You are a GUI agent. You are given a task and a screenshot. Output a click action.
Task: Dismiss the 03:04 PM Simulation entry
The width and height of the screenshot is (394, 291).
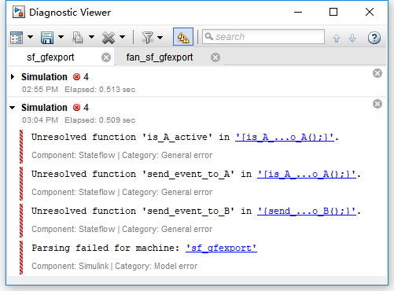pyautogui.click(x=377, y=104)
